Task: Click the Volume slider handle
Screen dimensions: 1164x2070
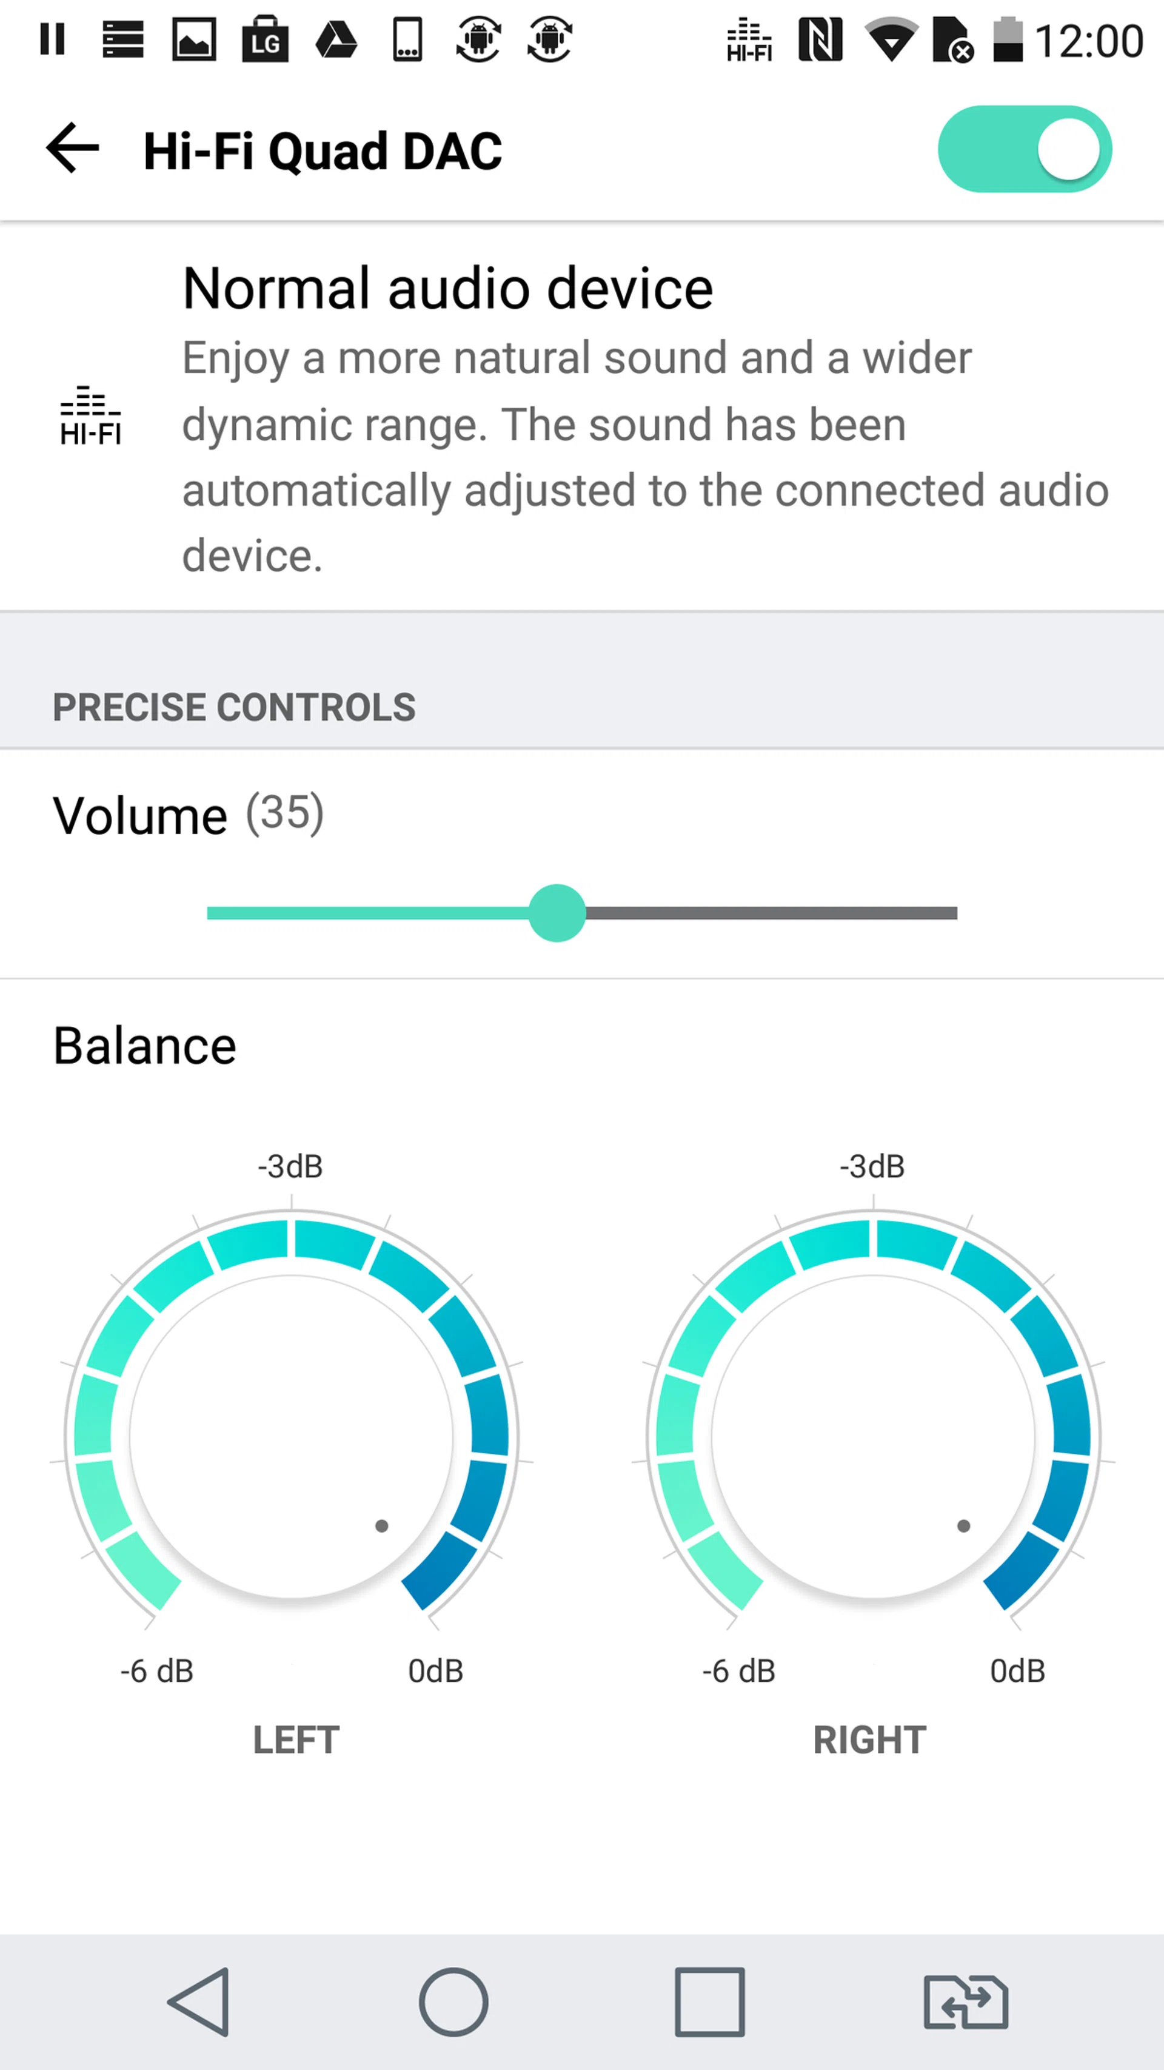Action: coord(557,913)
